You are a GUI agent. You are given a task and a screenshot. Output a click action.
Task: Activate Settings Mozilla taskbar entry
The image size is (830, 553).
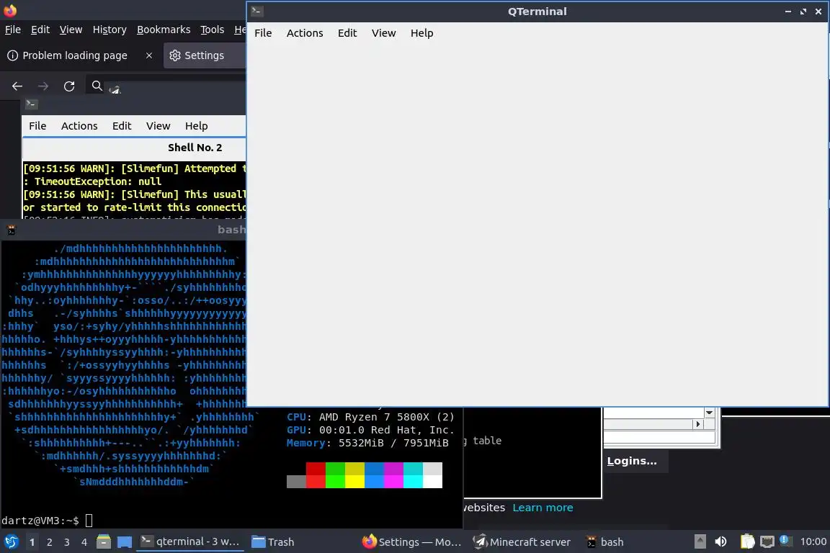pos(411,542)
